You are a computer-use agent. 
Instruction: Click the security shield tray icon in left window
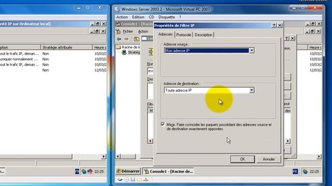coord(90,172)
